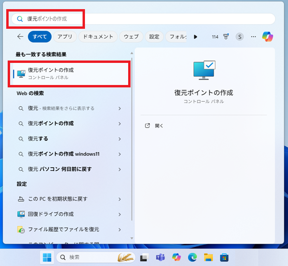Screen dimensions: 288x266
Task: Click the Windows Start button on taskbar
Action: (x=47, y=257)
